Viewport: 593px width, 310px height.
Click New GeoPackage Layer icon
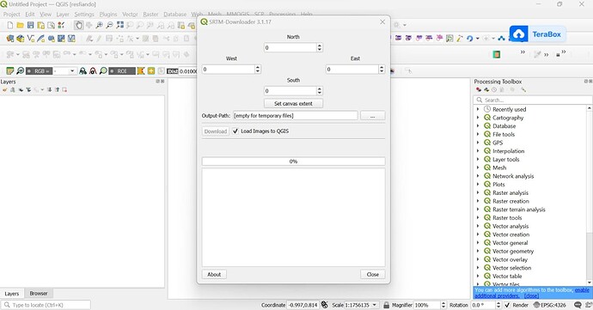pos(21,39)
